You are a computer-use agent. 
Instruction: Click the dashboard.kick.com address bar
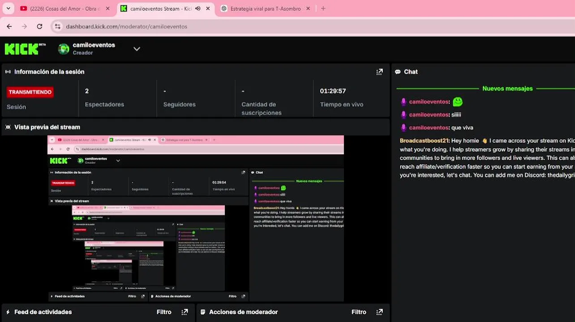coord(313,26)
